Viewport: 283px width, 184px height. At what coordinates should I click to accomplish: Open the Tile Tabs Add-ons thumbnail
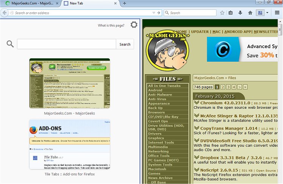tap(69, 144)
